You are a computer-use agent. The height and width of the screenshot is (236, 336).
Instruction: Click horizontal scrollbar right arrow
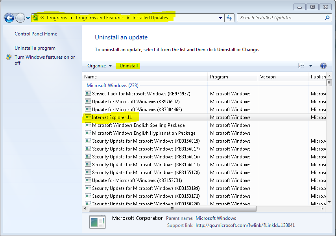(323, 208)
